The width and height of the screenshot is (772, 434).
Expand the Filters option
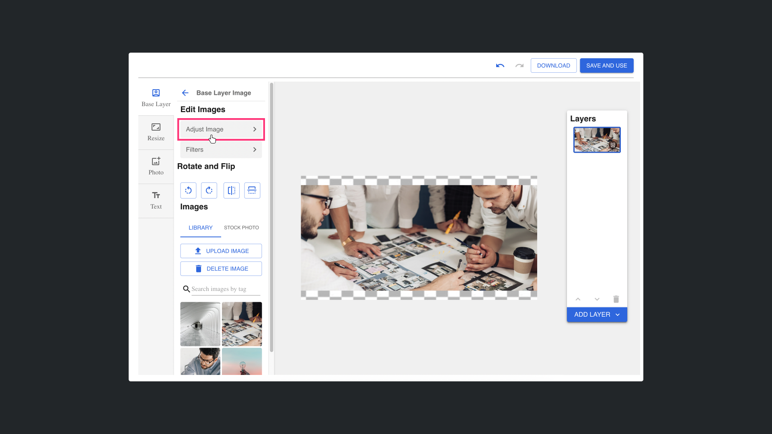pyautogui.click(x=221, y=149)
